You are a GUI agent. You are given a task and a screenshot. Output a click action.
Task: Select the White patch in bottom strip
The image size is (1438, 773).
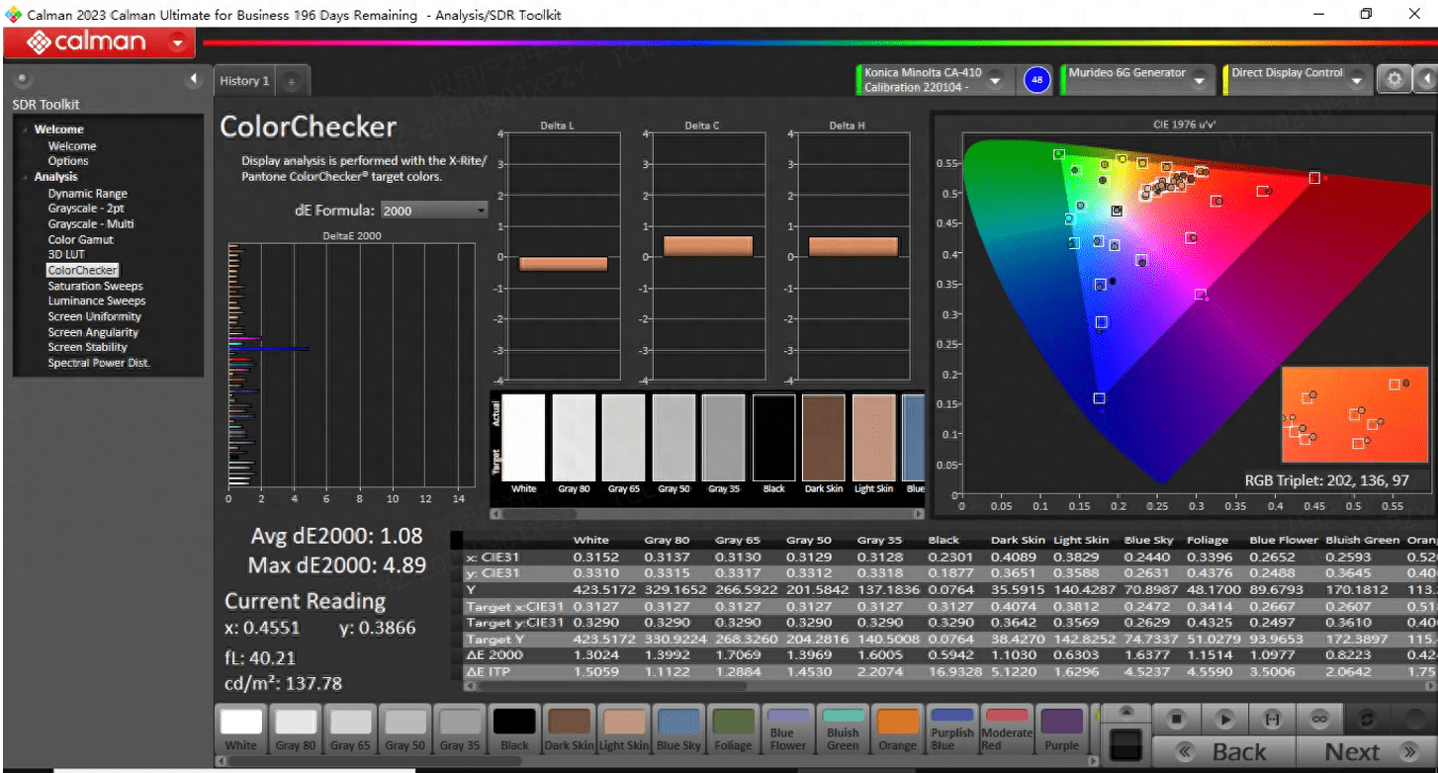(241, 730)
